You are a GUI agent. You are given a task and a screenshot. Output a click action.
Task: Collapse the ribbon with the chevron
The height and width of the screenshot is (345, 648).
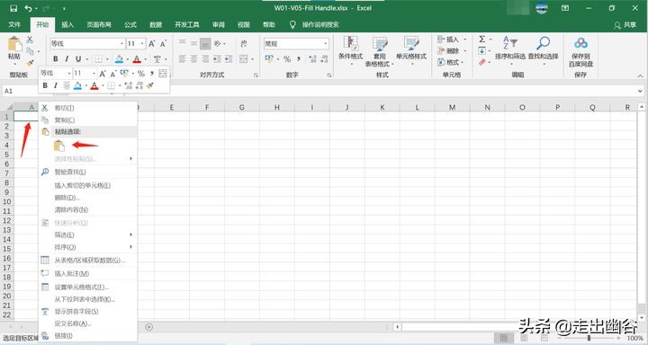(x=640, y=75)
